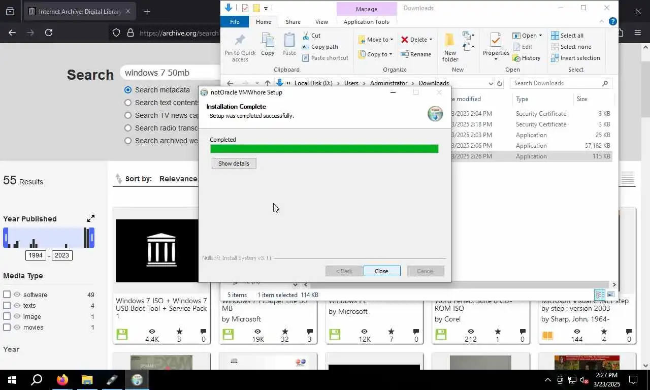Open Properties icon in Explorer ribbon
This screenshot has width=650, height=390.
[496, 46]
